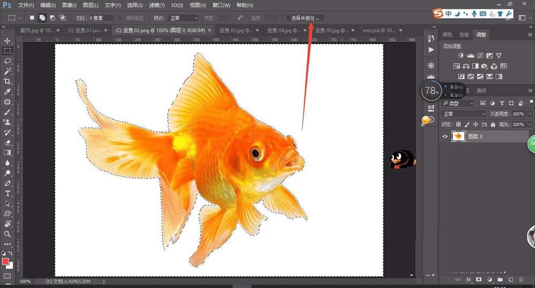
Task: Add an Exposure adjustment
Action: [490, 56]
